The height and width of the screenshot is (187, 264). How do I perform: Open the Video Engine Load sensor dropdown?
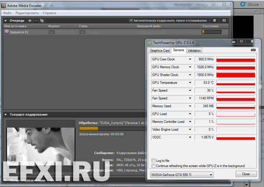190,129
